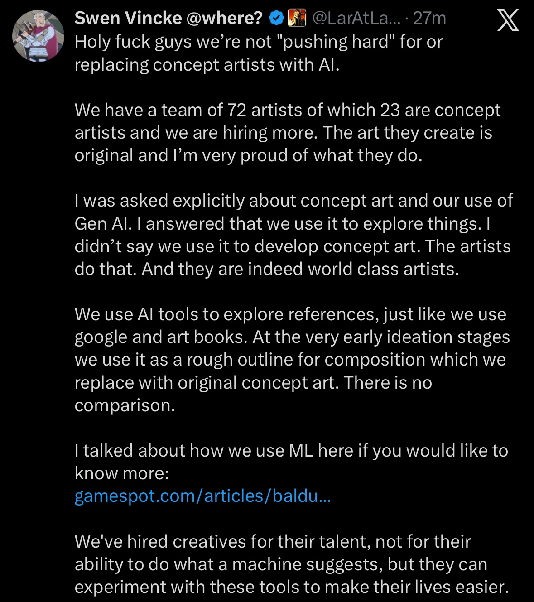Click the blue verified checkmark badge

[x=276, y=18]
